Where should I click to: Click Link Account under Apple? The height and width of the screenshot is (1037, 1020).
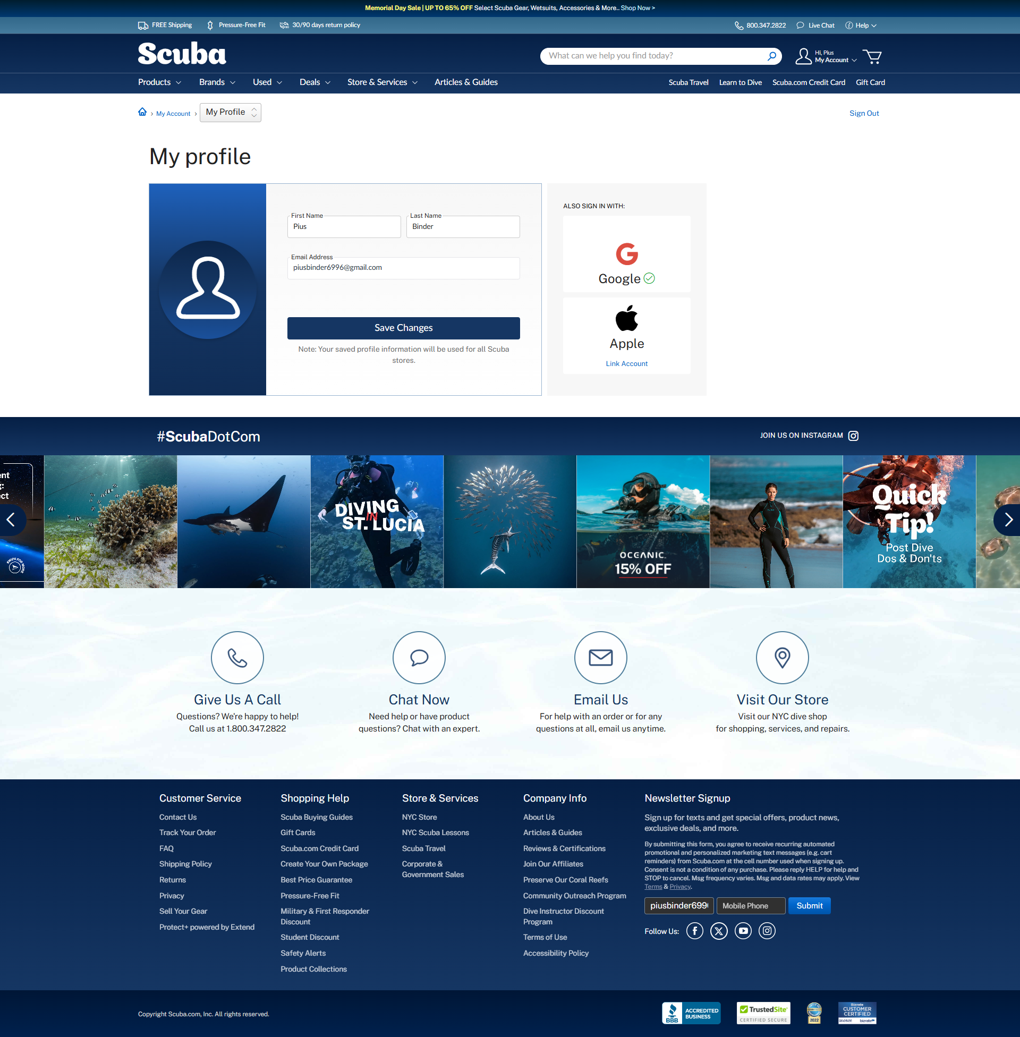(626, 364)
